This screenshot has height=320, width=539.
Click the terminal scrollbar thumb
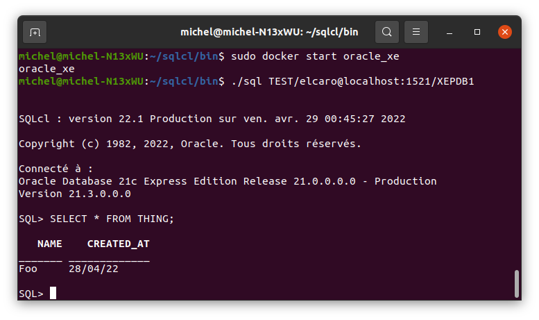[516, 283]
